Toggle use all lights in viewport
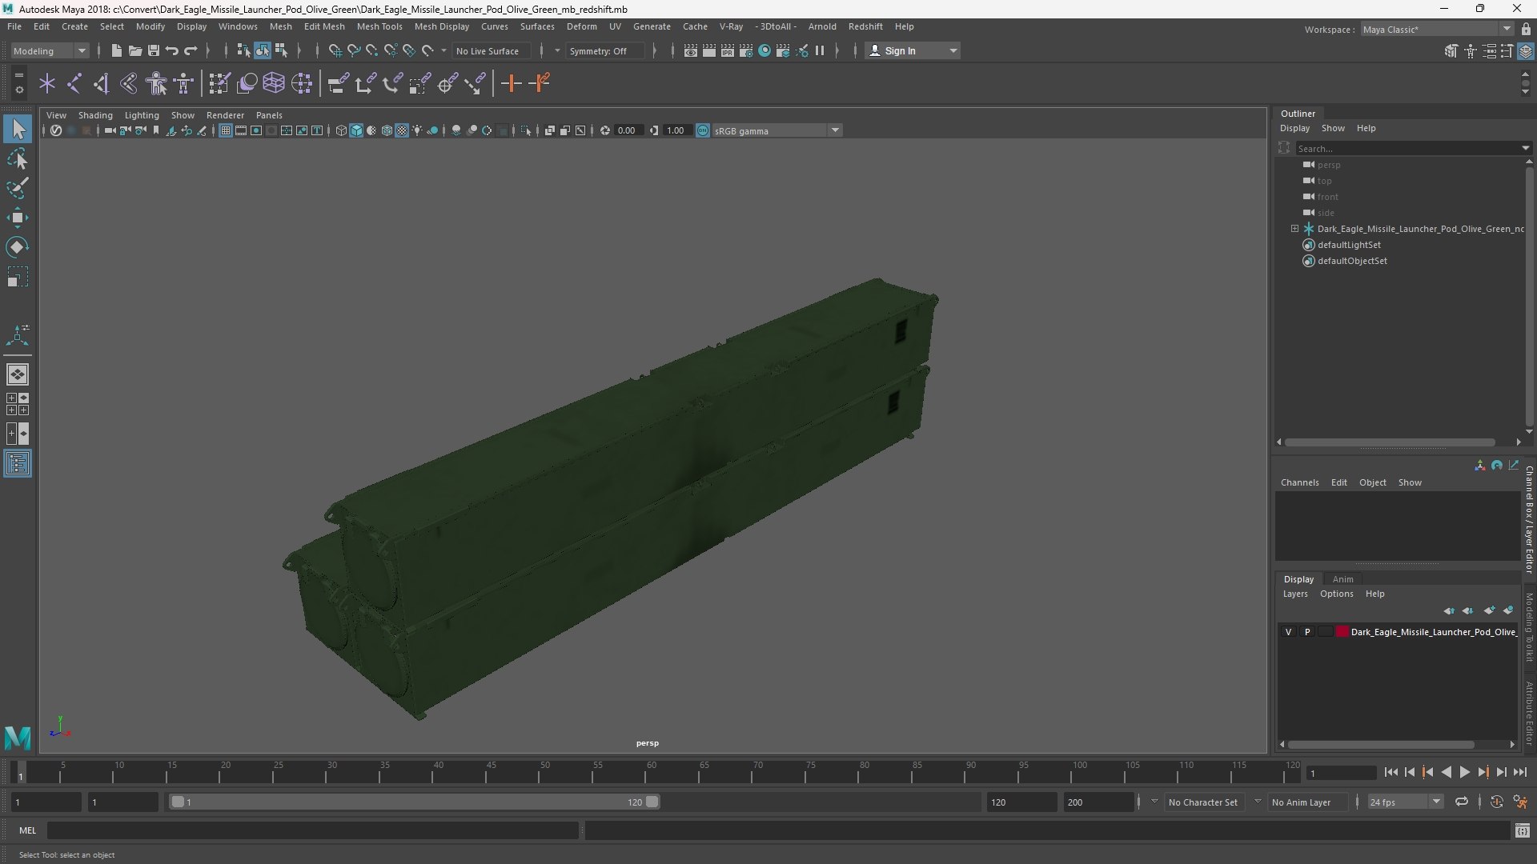 click(417, 130)
